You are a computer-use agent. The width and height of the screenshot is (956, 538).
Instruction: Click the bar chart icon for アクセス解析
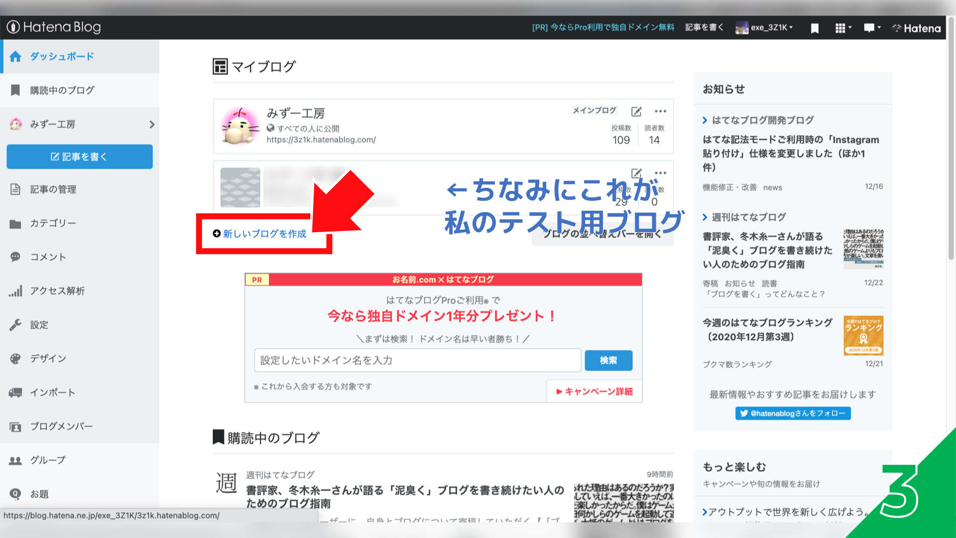[x=15, y=291]
